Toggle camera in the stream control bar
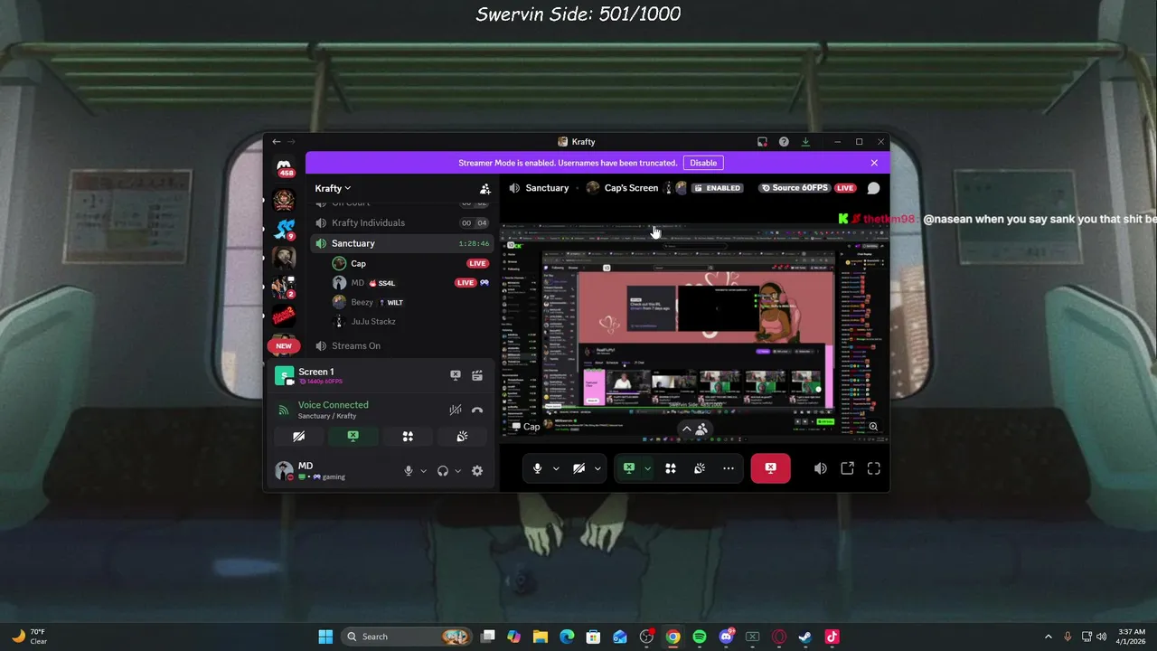Screen dimensions: 1157x651 click(578, 468)
